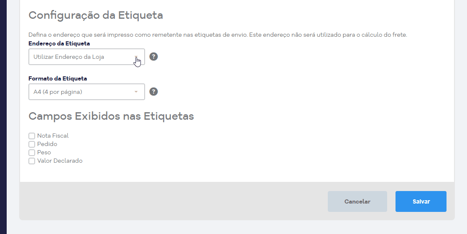
Task: Click the Formato da Etiqueta field label
Action: [x=58, y=78]
